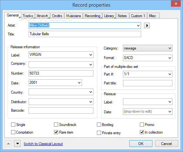The width and height of the screenshot is (183, 152).
Task: Select the General tab
Action: click(13, 15)
